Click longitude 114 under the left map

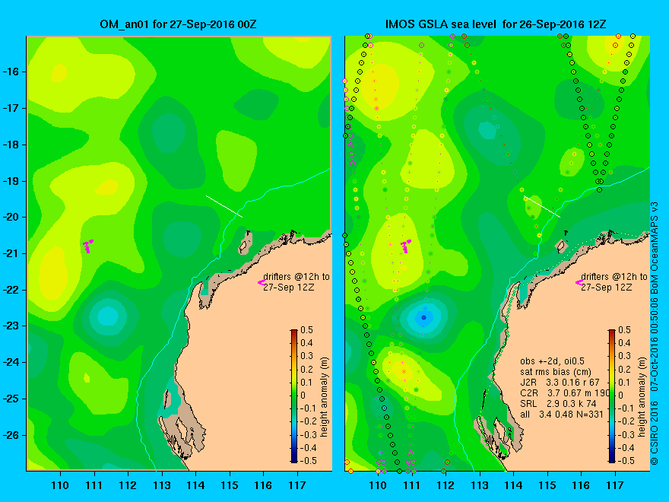tap(195, 485)
